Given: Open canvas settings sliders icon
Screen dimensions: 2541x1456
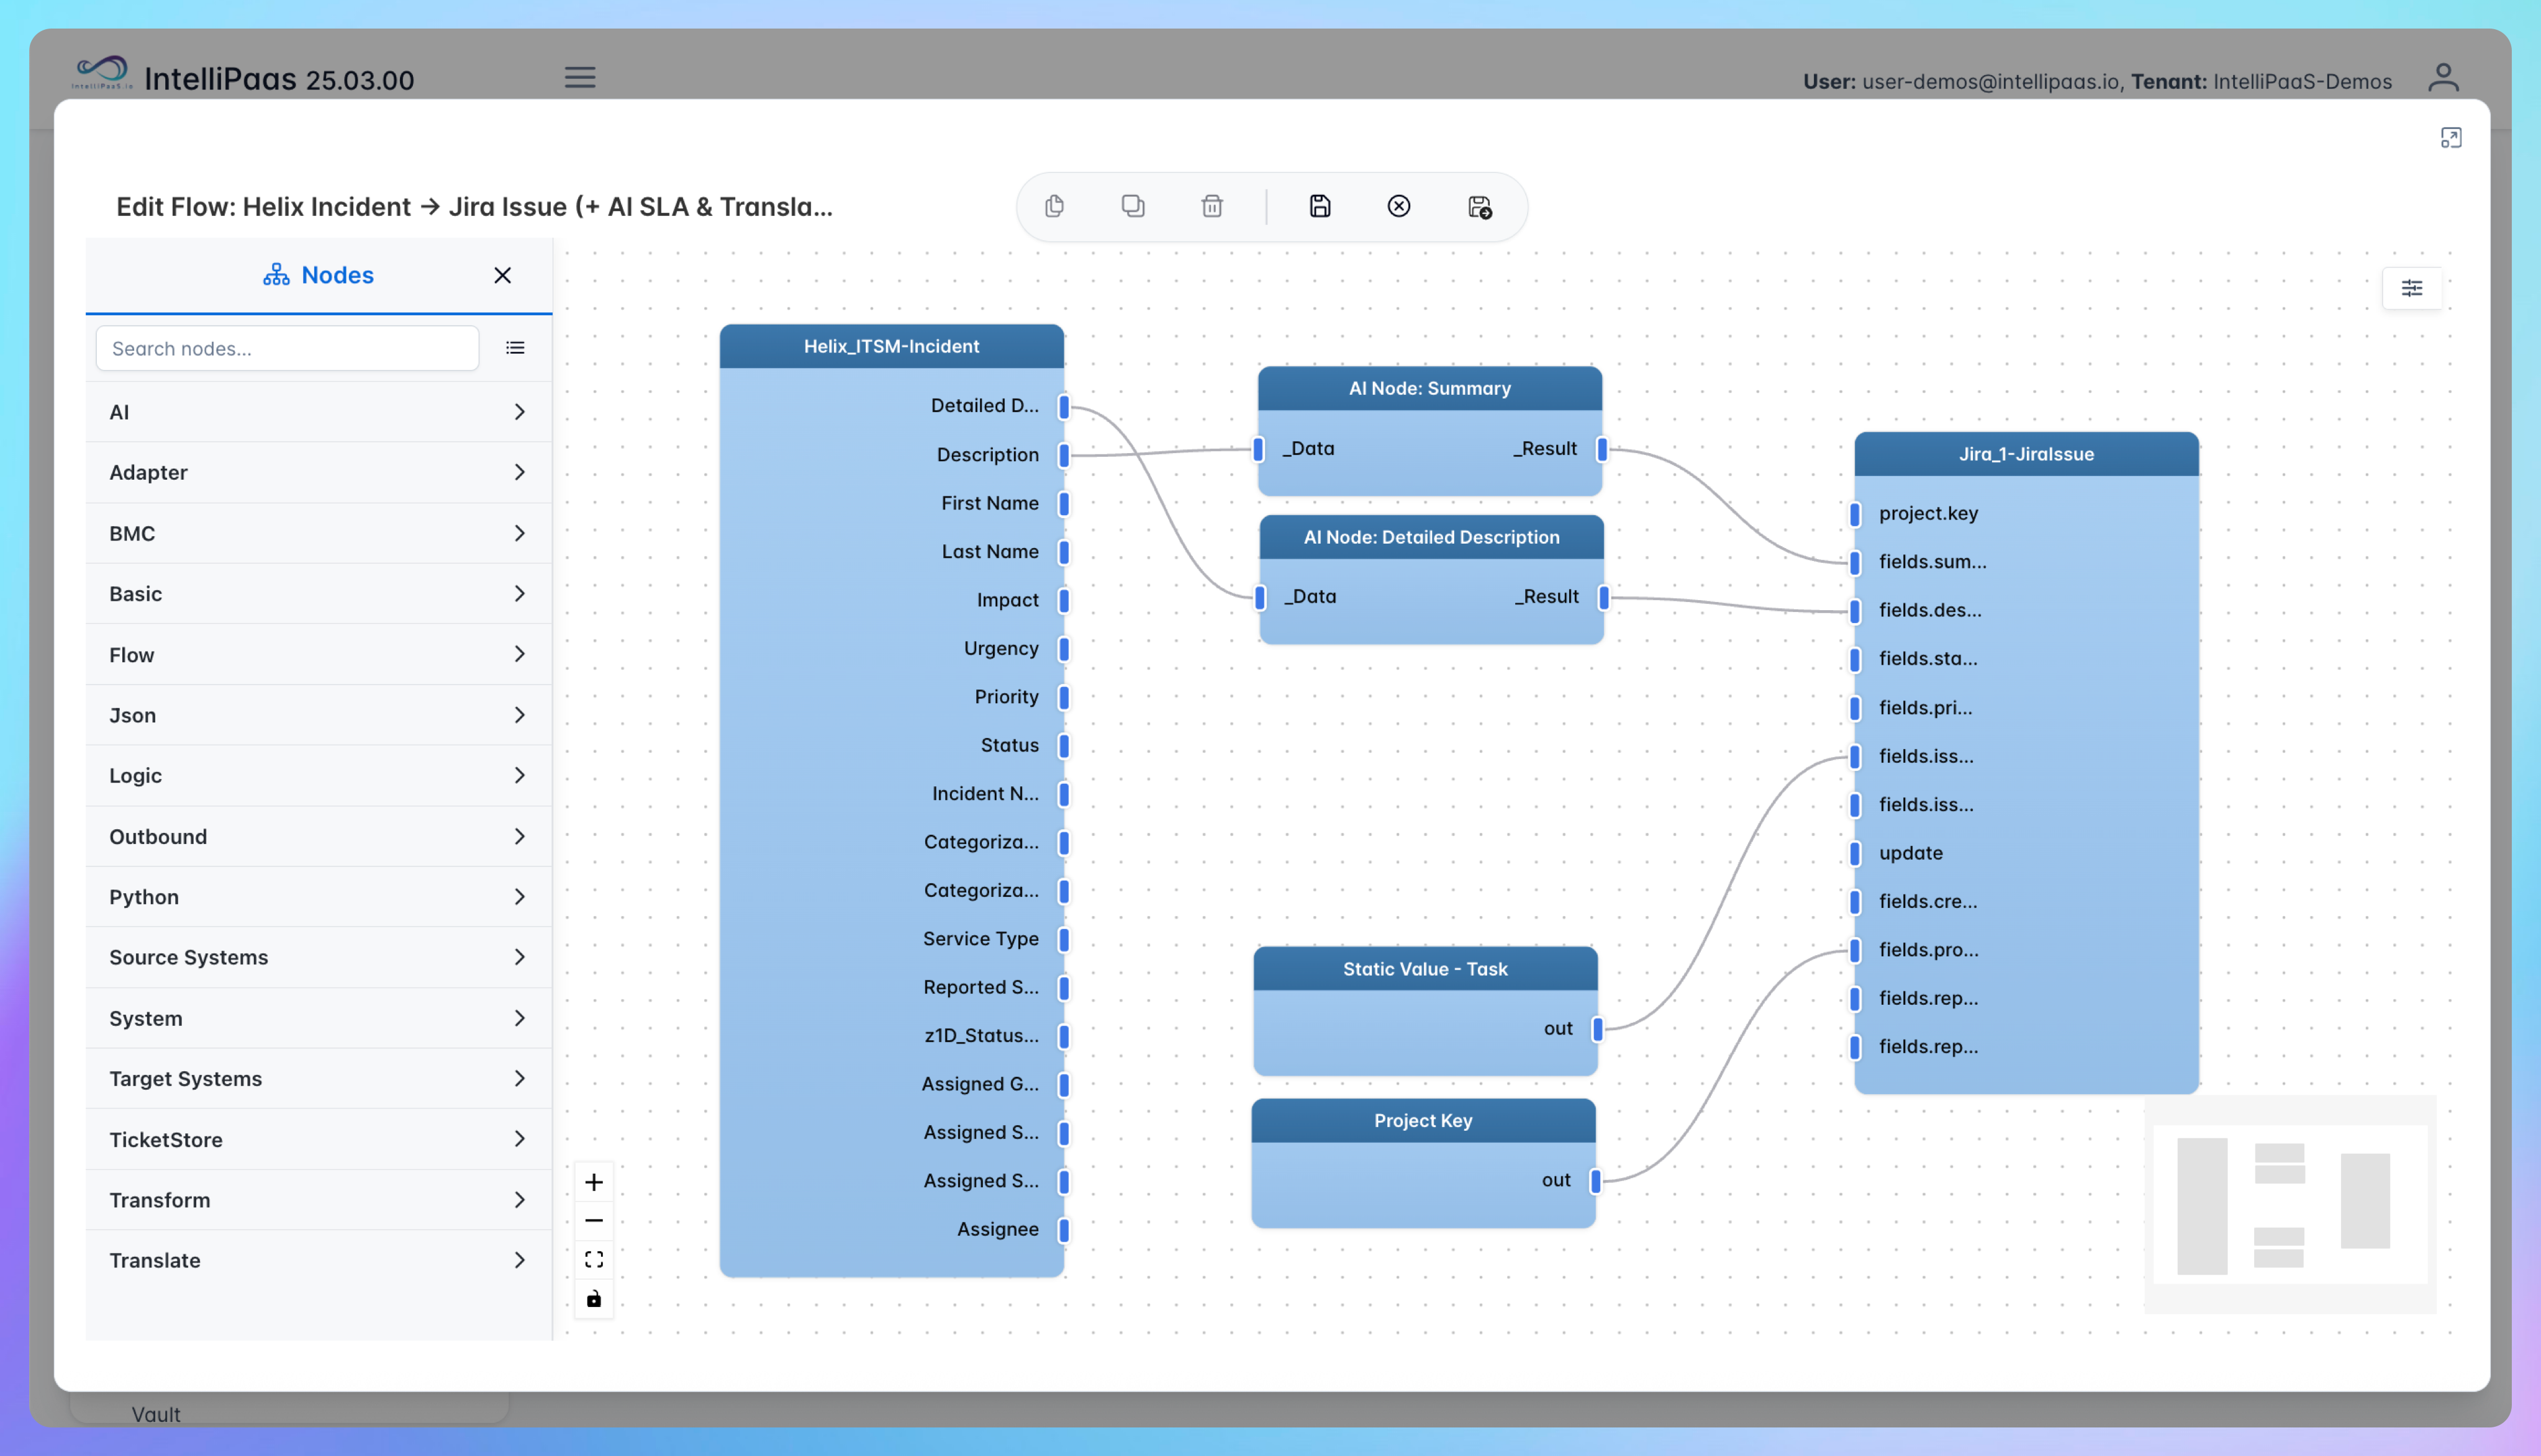Looking at the screenshot, I should click(x=2411, y=288).
